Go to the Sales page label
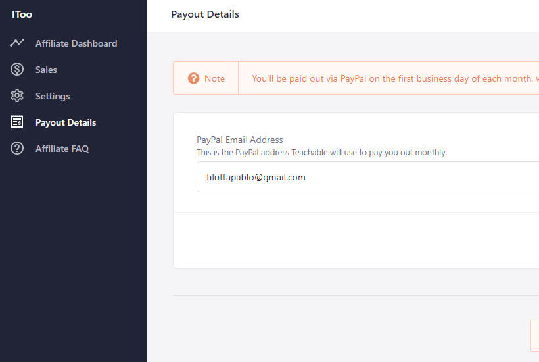The width and height of the screenshot is (539, 362). pos(46,70)
